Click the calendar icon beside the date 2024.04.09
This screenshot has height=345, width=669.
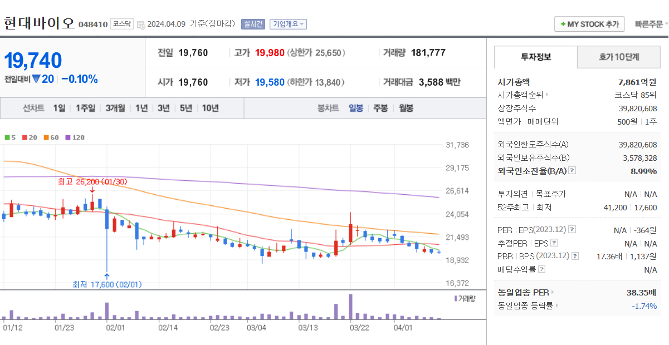tap(140, 24)
